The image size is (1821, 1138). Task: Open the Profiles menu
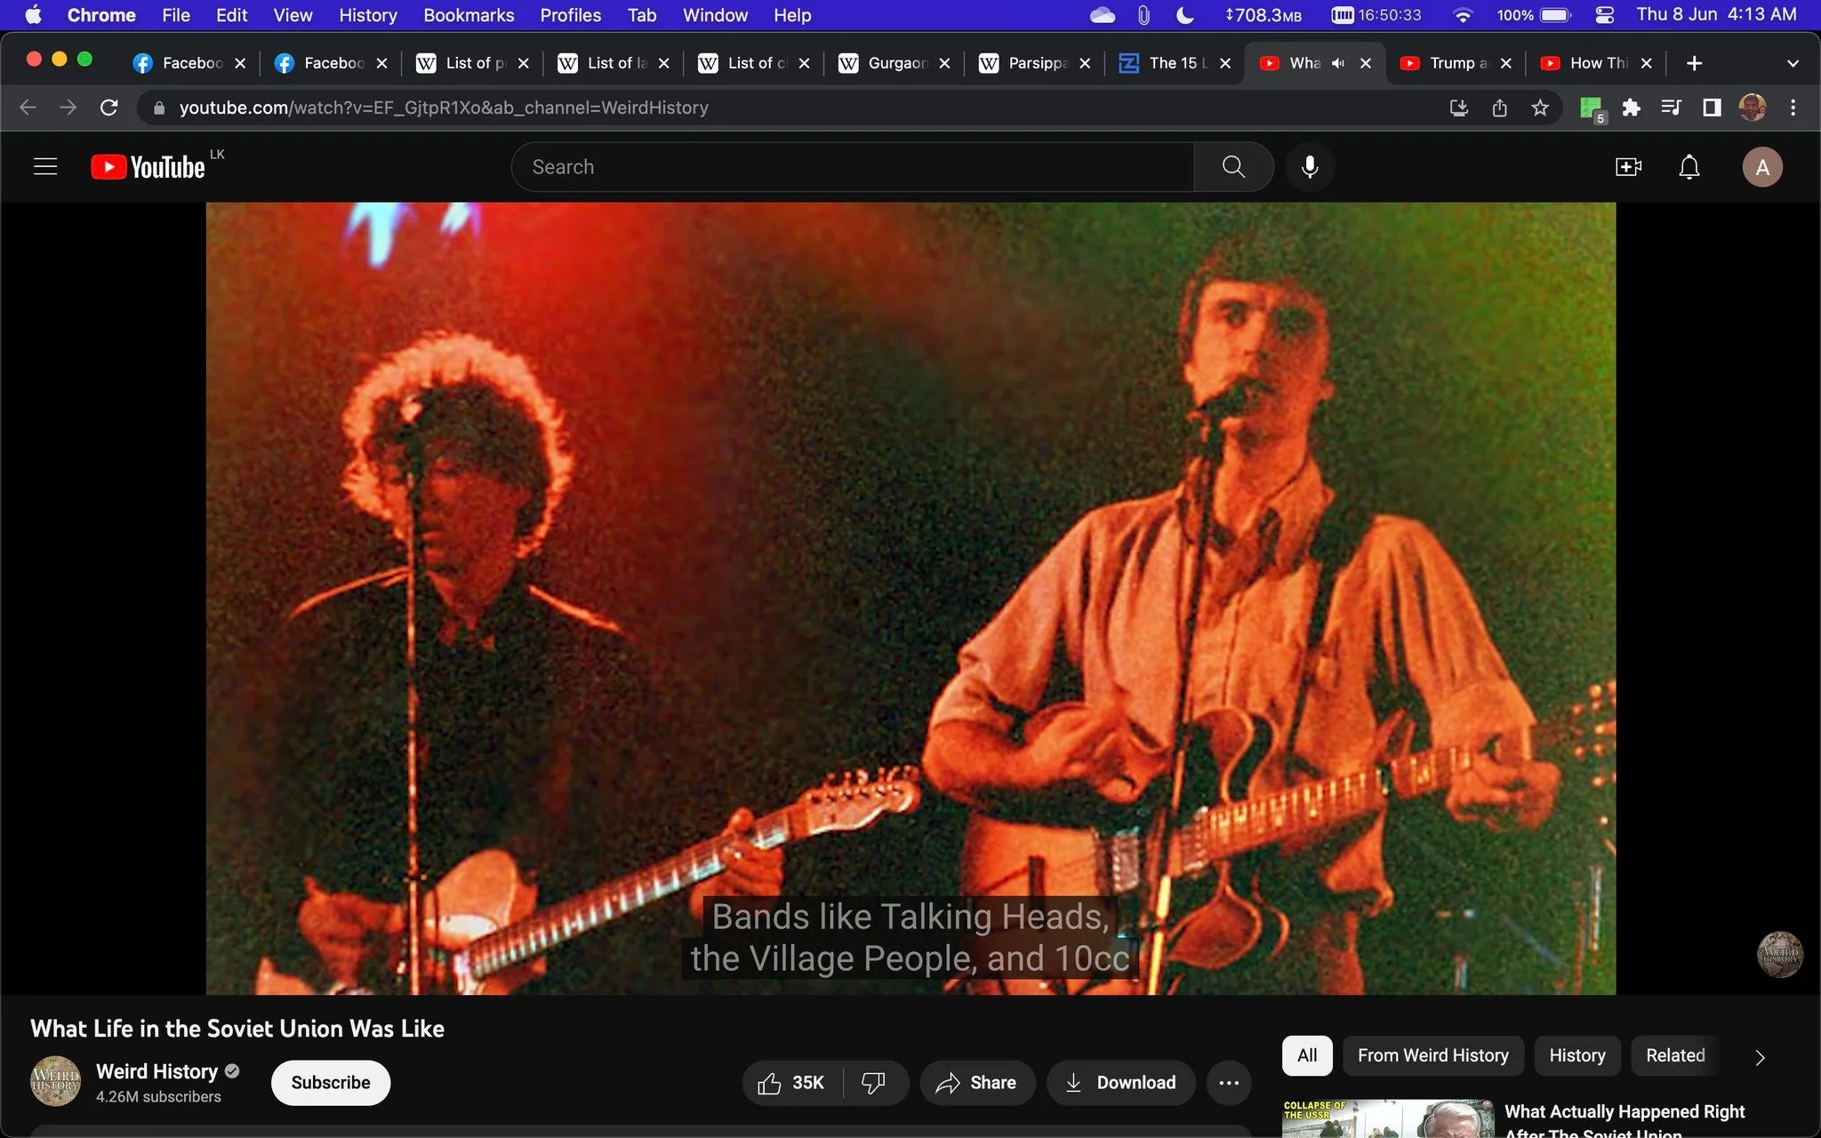571,15
